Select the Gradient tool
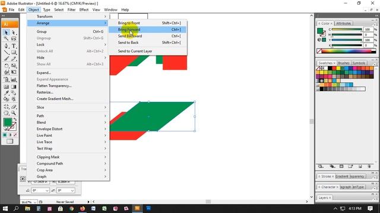This screenshot has width=380, height=213. click(14, 86)
